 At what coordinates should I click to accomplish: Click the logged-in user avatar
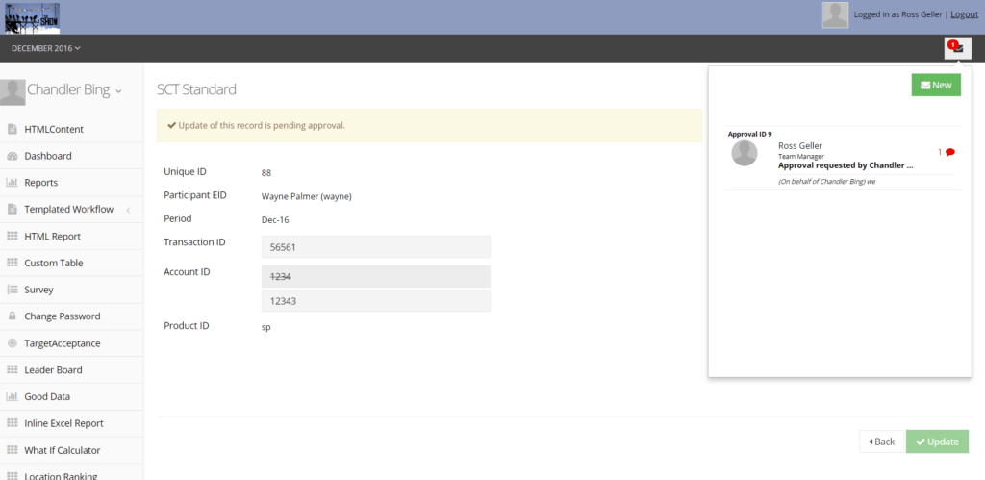(835, 15)
